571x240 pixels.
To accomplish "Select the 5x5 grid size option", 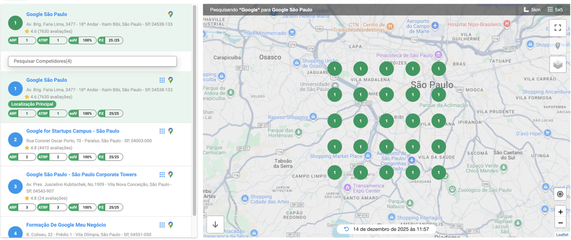I will point(555,10).
